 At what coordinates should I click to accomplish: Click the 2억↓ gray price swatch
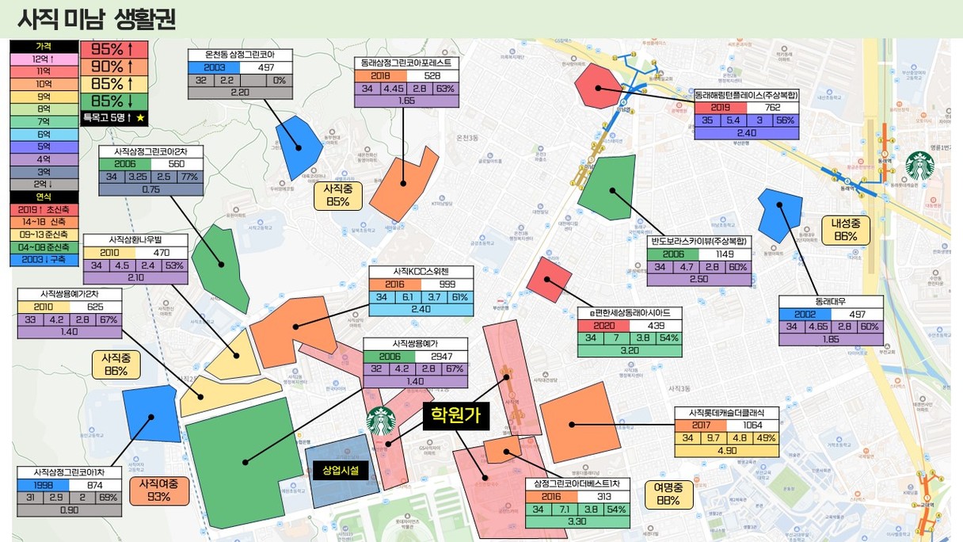(43, 184)
